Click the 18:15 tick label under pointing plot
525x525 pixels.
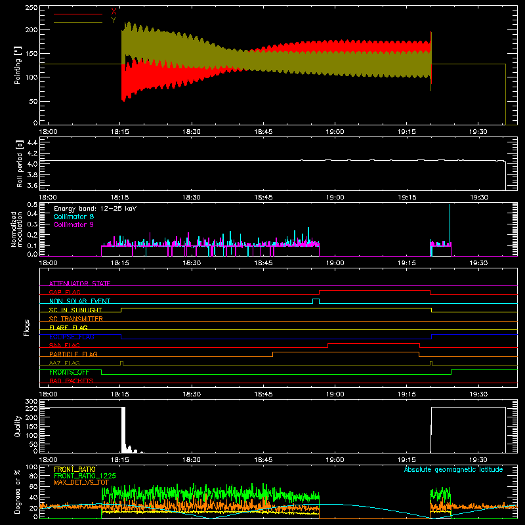click(120, 132)
